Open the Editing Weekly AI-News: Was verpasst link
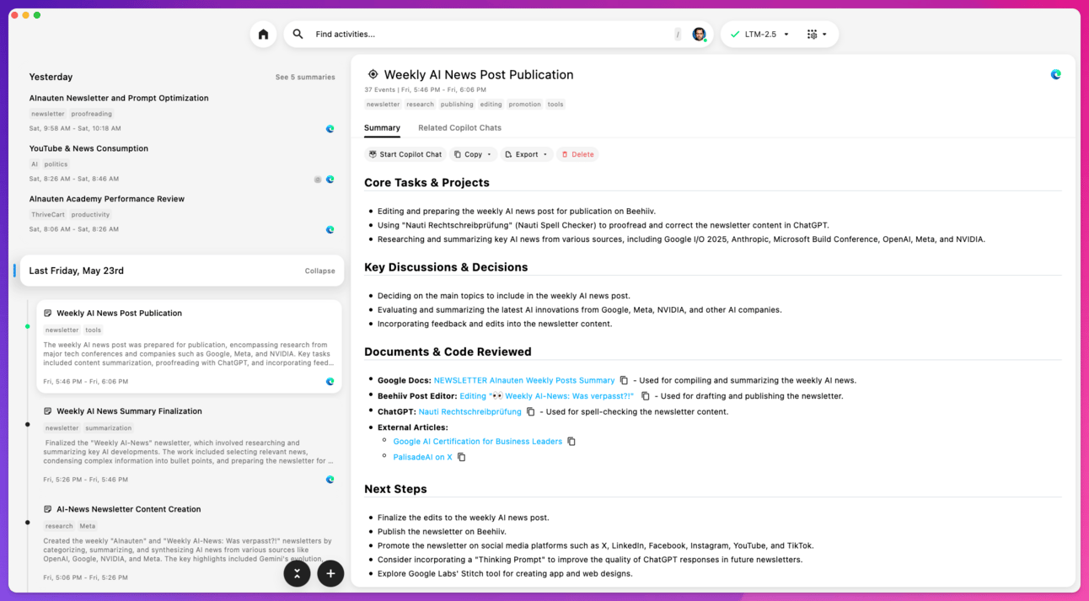The width and height of the screenshot is (1089, 601). pyautogui.click(x=546, y=396)
